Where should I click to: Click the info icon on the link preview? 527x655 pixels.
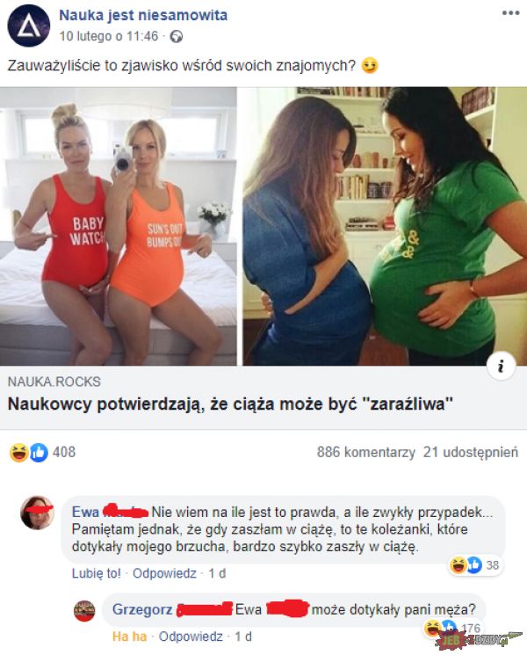pyautogui.click(x=501, y=367)
